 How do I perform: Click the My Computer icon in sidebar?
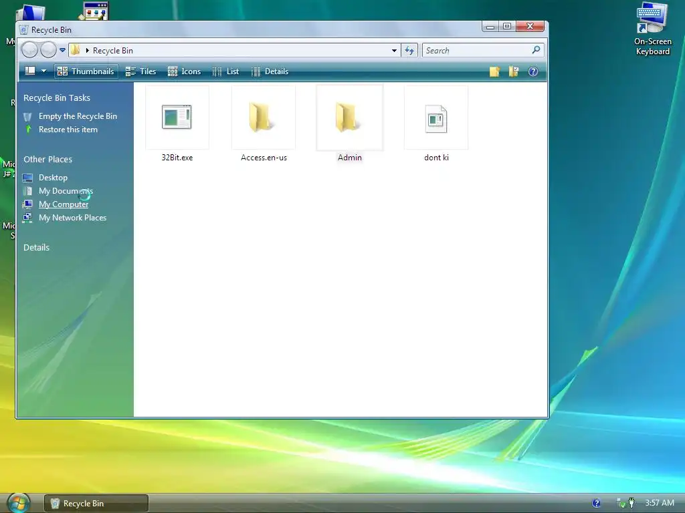click(x=27, y=204)
